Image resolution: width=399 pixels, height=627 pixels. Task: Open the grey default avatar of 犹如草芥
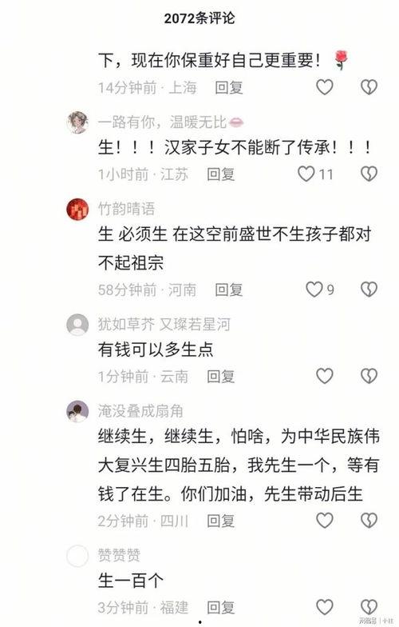tap(77, 325)
